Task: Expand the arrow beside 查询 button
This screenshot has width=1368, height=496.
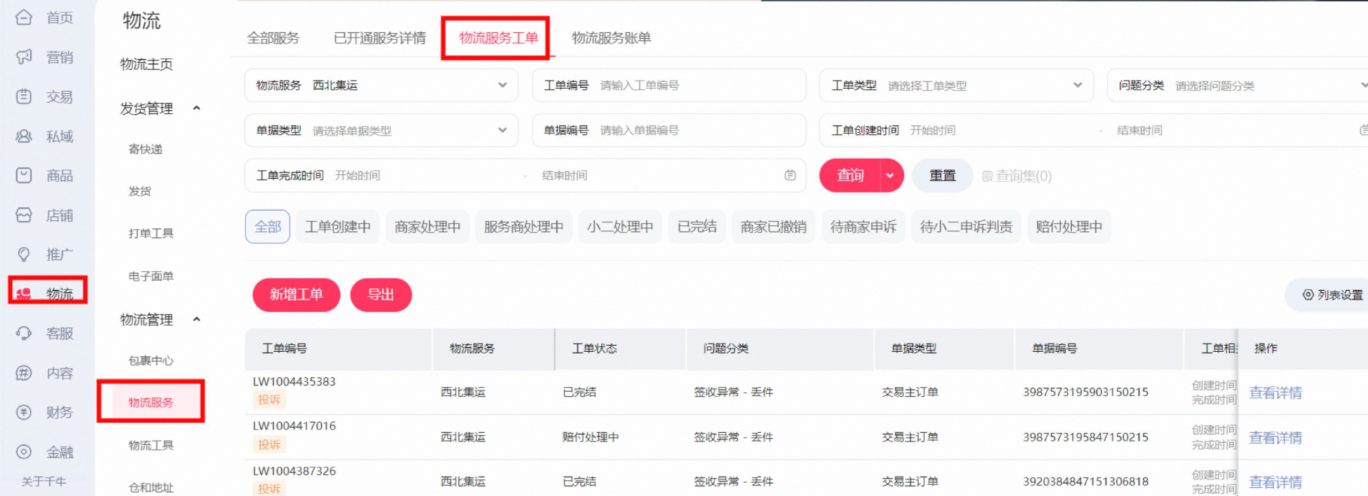Action: (890, 175)
